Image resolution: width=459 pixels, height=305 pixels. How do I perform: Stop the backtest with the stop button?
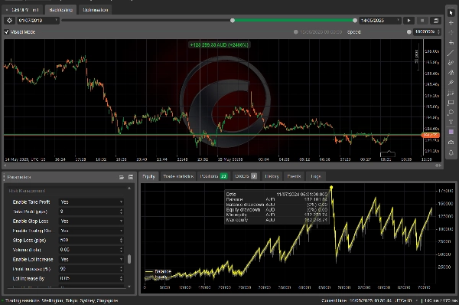pyautogui.click(x=422, y=21)
